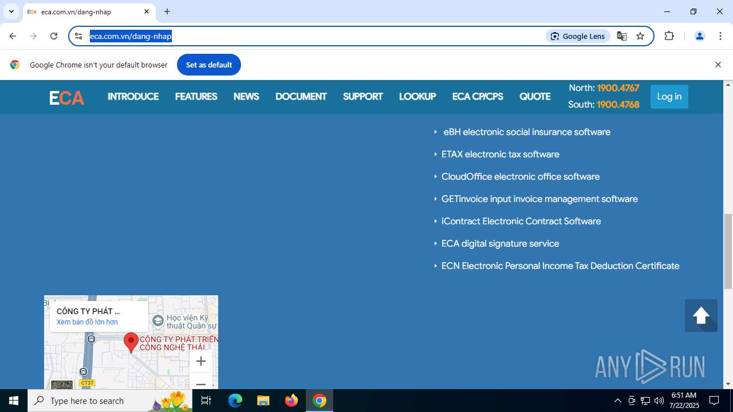Click 'Xem bản đồ lớn hơn' map link
This screenshot has height=412, width=733.
pyautogui.click(x=87, y=322)
